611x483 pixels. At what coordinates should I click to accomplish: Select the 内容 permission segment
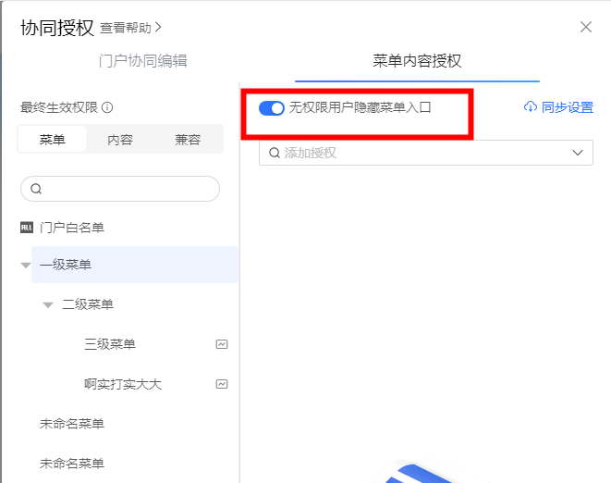pos(120,140)
